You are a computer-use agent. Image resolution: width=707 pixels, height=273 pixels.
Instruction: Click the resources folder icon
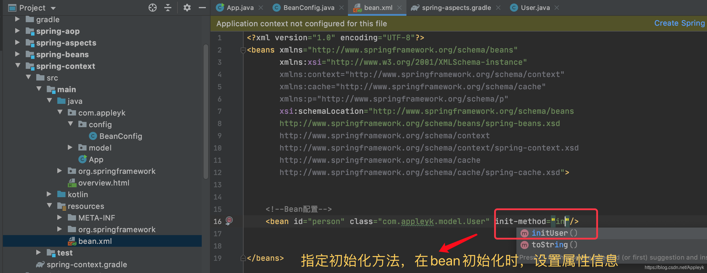[61, 206]
